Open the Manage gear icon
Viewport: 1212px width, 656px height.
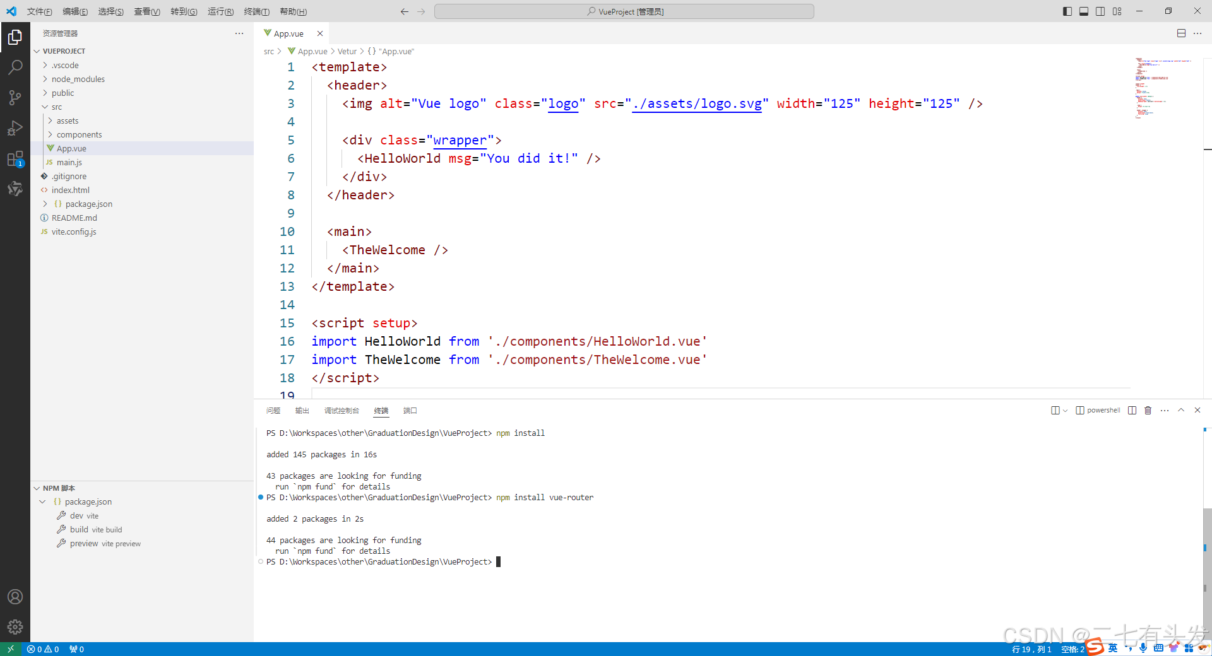[x=15, y=627]
